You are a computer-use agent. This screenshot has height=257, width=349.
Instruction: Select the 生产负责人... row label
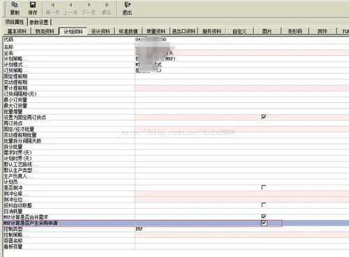pyautogui.click(x=18, y=176)
